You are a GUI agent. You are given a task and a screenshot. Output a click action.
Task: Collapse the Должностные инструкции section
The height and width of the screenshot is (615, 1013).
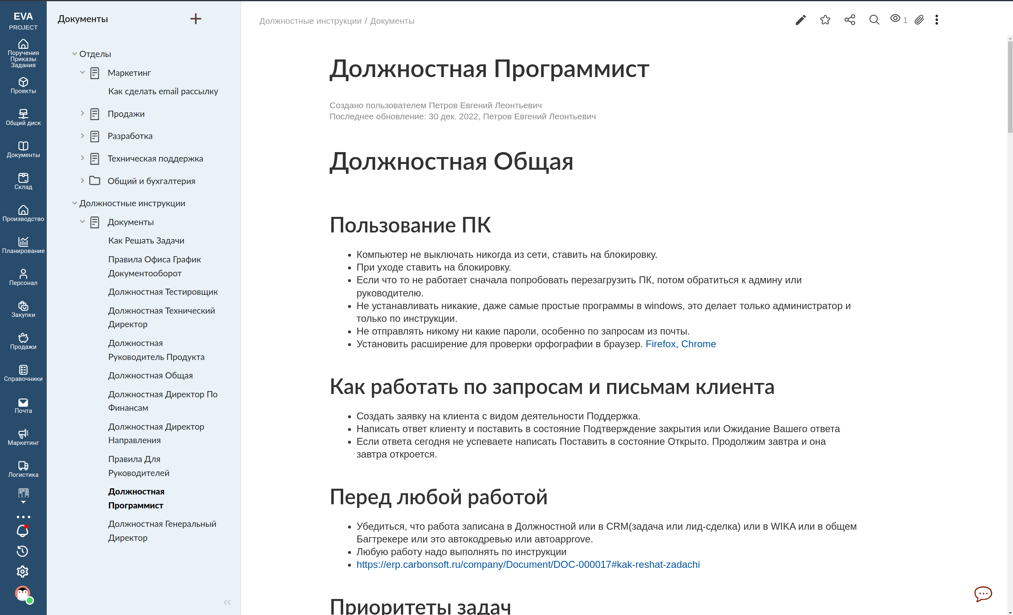[75, 203]
